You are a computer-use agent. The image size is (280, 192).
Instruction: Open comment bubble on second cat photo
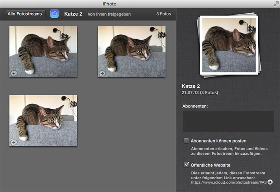(102, 73)
